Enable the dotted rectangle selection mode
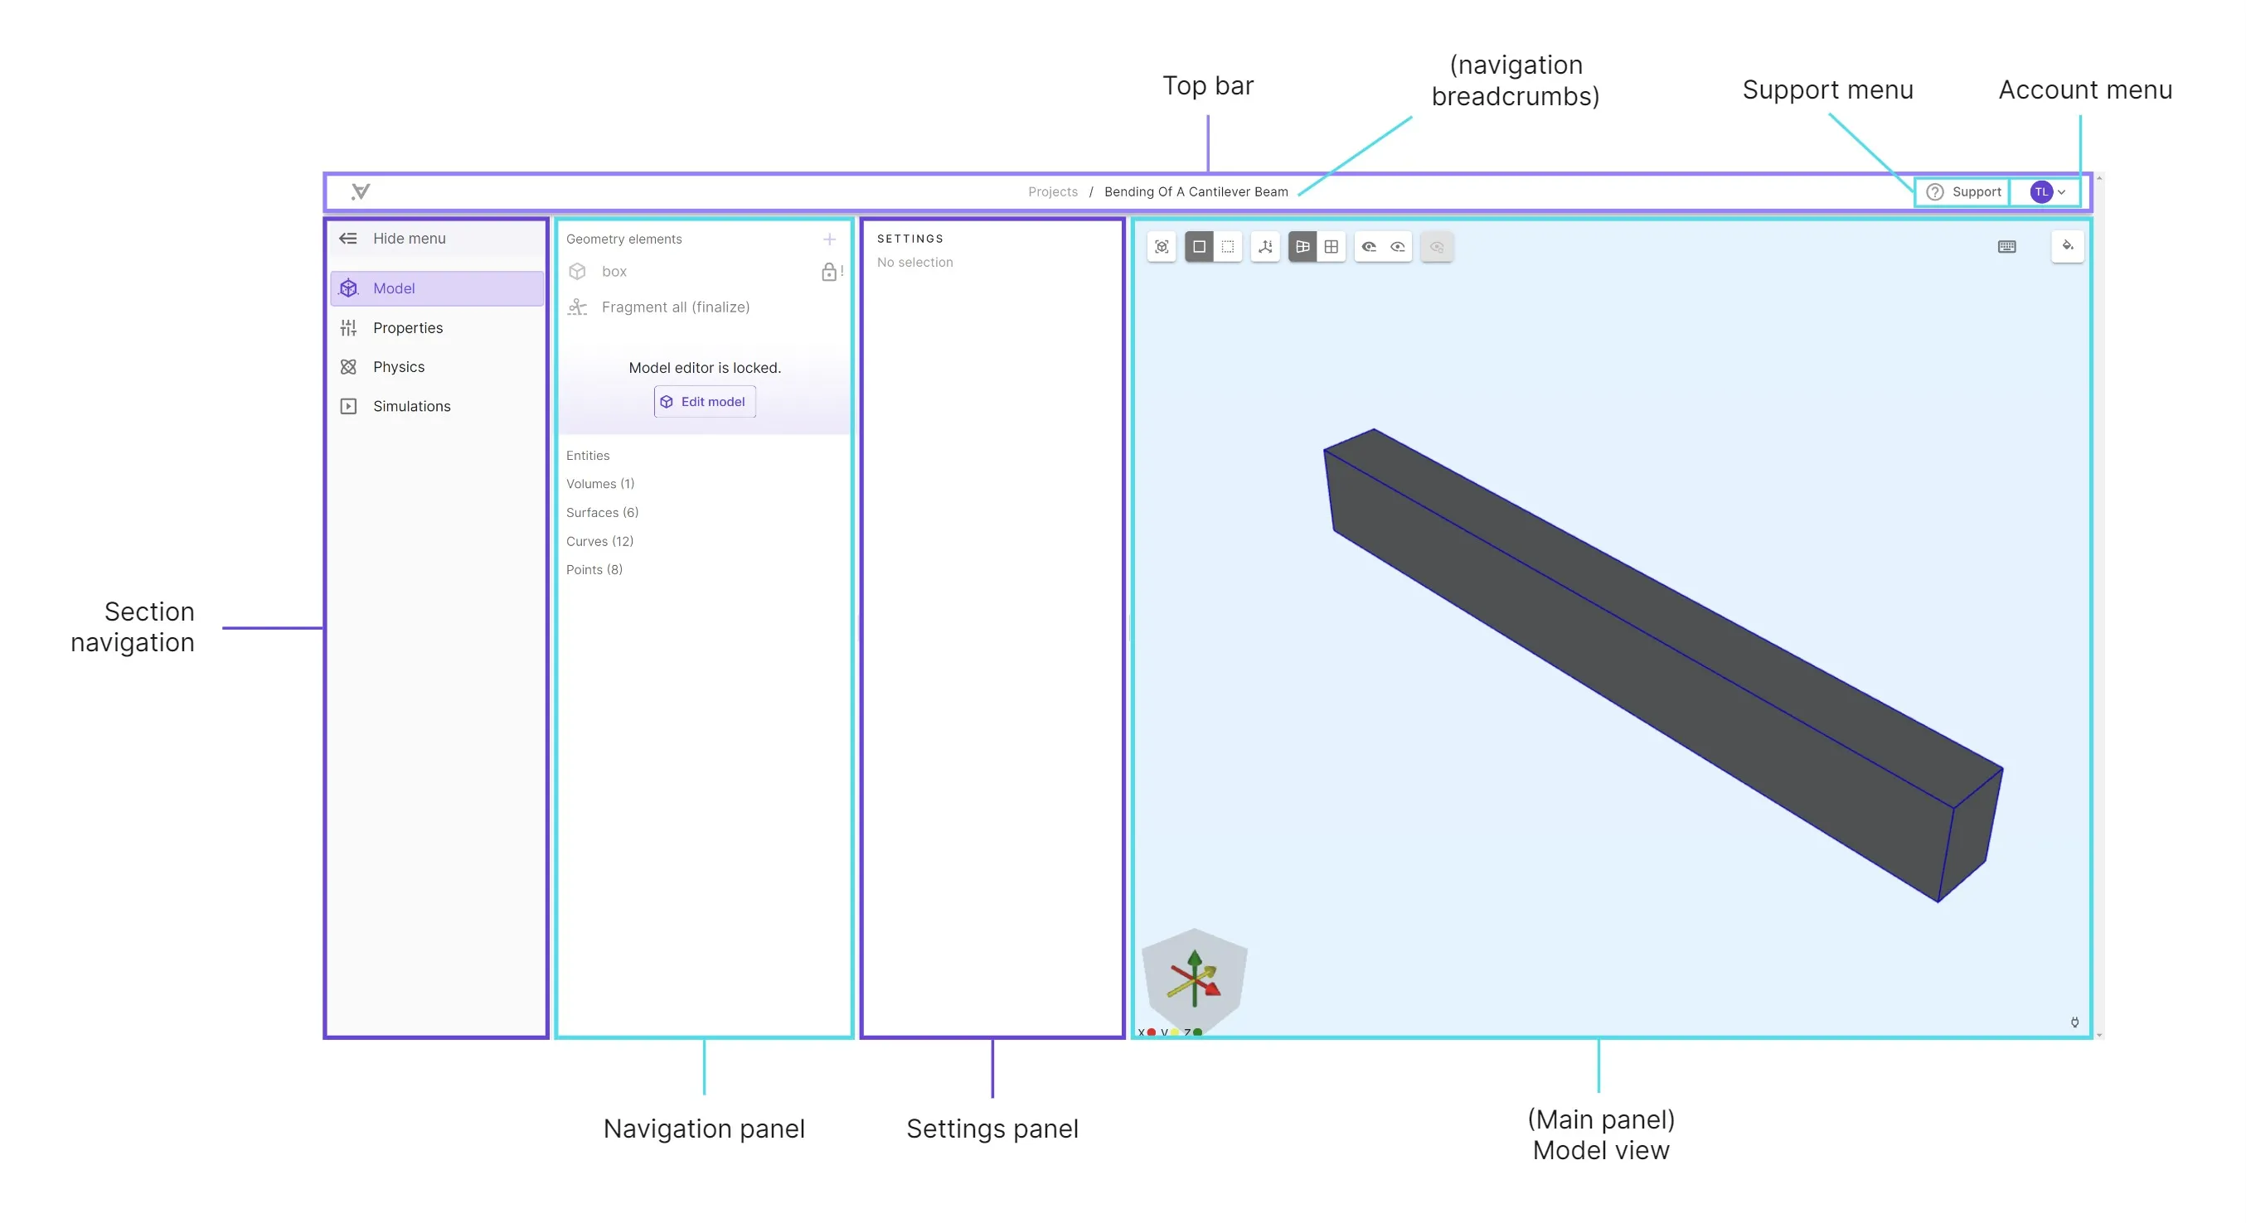 click(x=1228, y=247)
